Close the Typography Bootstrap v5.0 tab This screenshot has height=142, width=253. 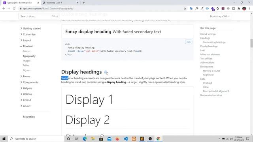pyautogui.click(x=38, y=3)
